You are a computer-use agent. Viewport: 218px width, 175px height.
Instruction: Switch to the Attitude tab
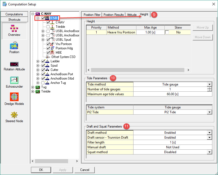point(132,15)
